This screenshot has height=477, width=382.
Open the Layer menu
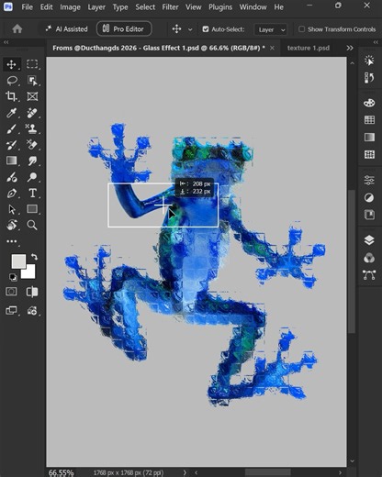[96, 7]
